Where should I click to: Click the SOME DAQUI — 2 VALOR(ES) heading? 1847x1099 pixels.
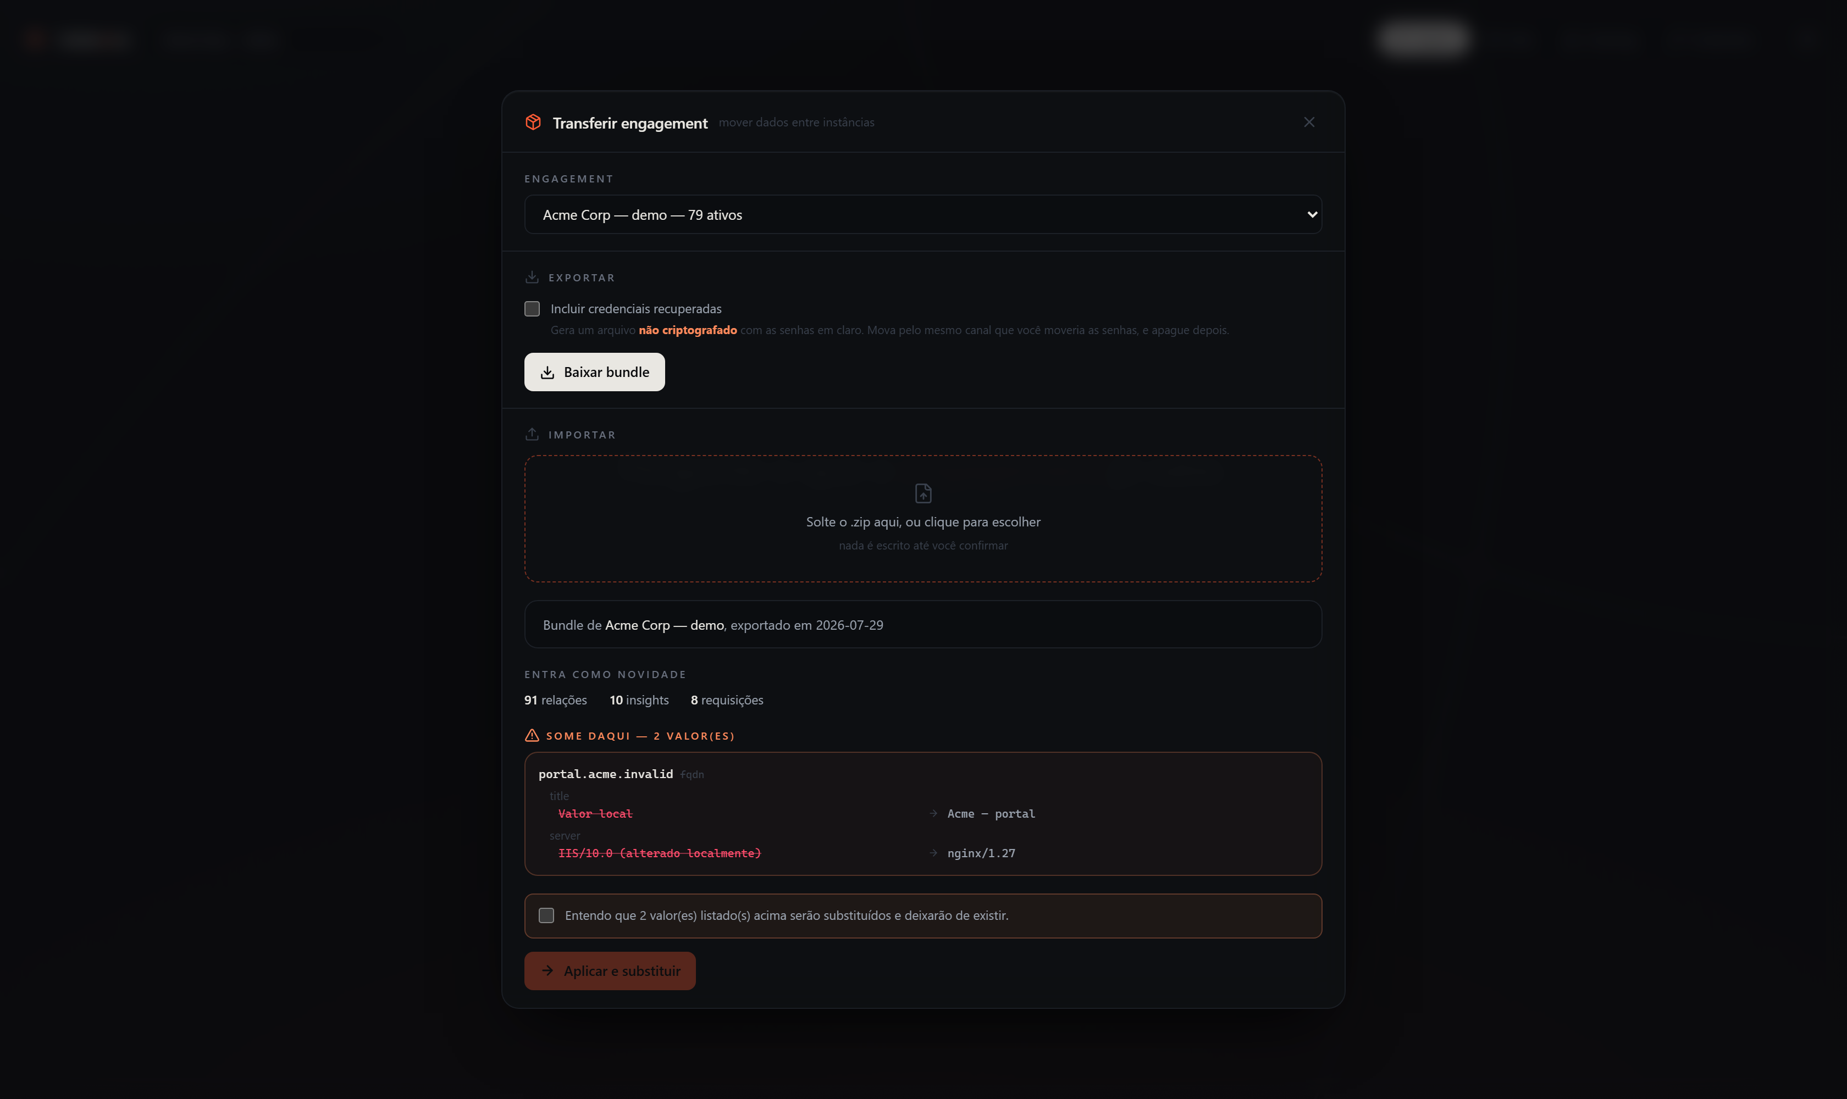[640, 736]
